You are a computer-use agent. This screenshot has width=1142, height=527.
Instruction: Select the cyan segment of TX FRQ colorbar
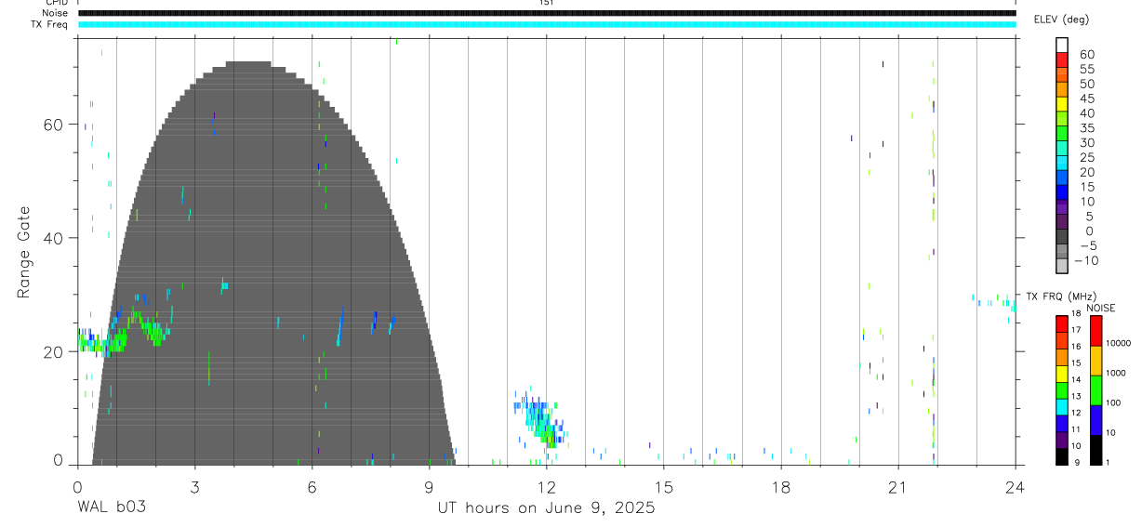coord(1061,407)
